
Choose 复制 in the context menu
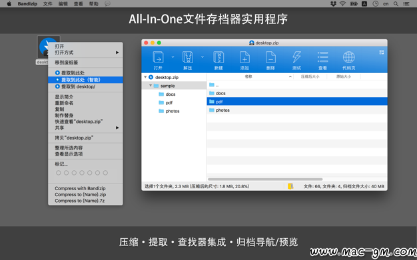click(x=85, y=109)
